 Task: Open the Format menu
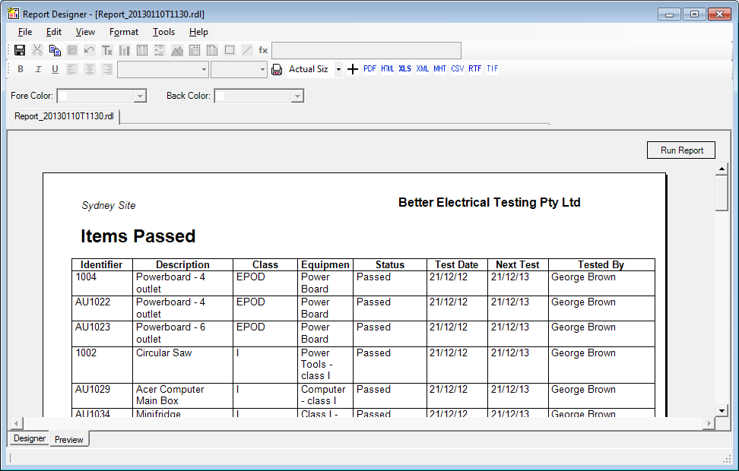coord(123,32)
